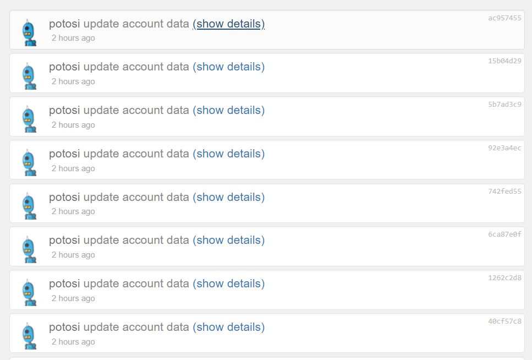Select robot avatar on commit 40cf57c8 row
The height and width of the screenshot is (360, 532).
[x=30, y=336]
